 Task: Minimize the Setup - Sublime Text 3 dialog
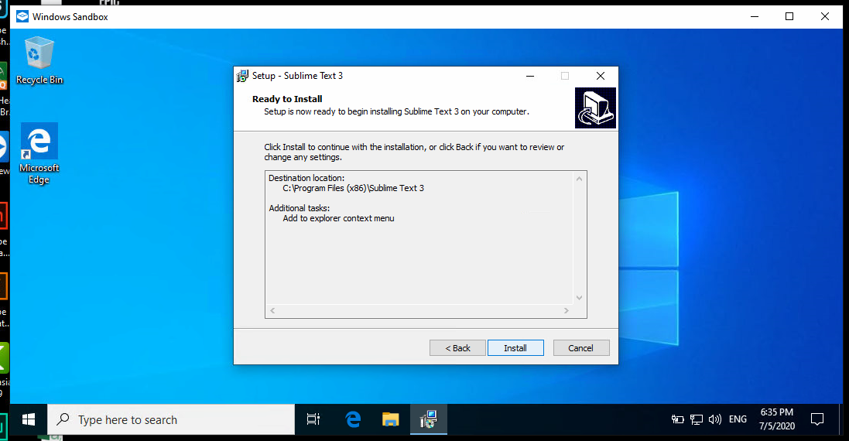tap(530, 76)
